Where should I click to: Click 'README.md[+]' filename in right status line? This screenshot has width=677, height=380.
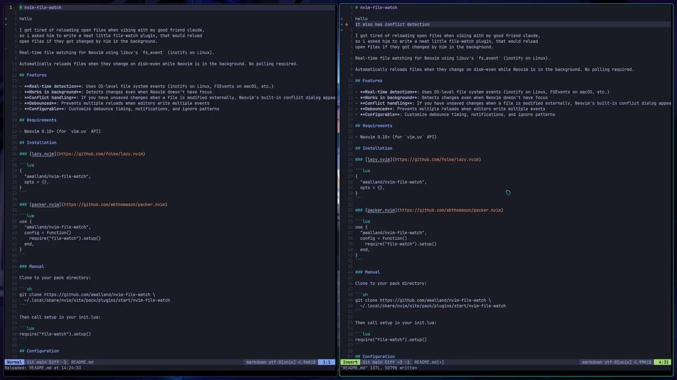click(x=429, y=362)
